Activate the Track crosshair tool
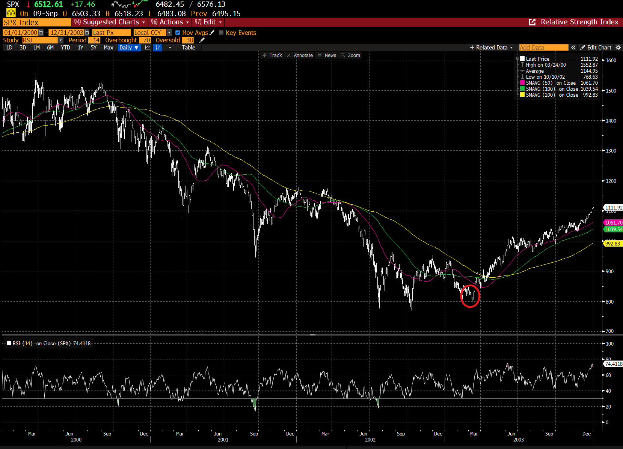Screen dimensions: 623x449 pos(272,55)
